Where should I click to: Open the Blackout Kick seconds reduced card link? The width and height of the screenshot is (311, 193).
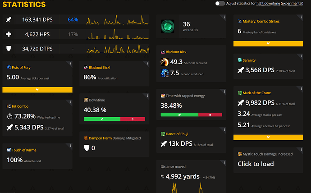point(176,52)
